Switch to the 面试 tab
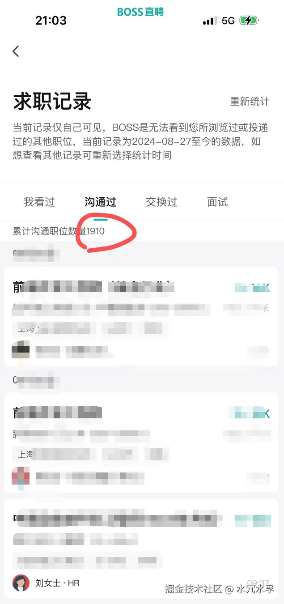The width and height of the screenshot is (284, 604). [217, 202]
